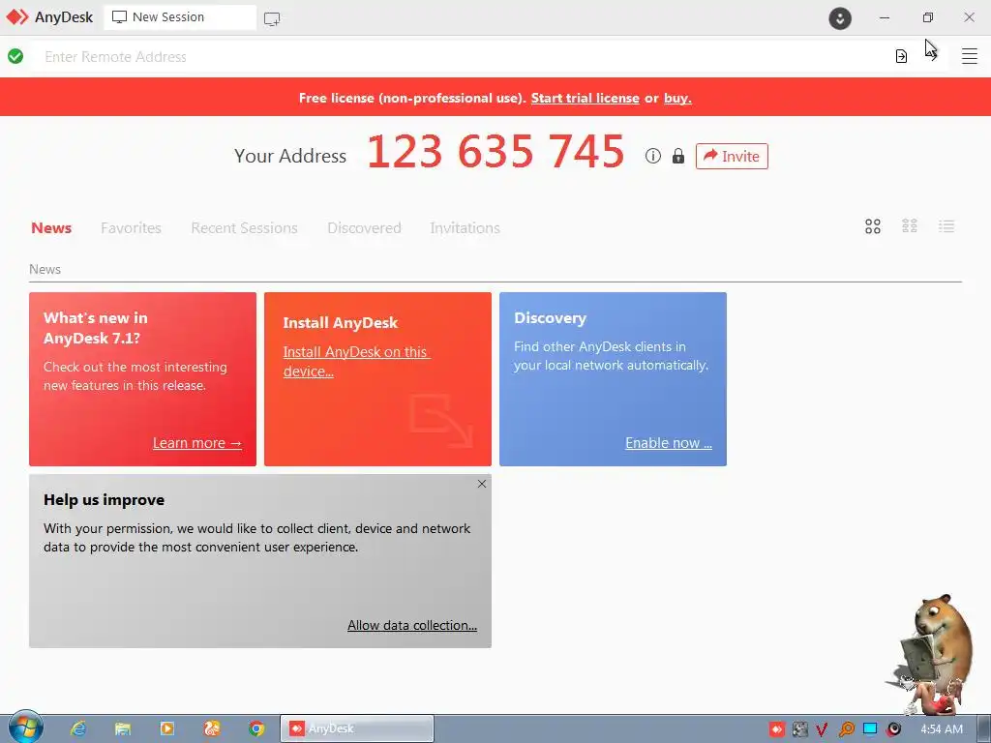The image size is (991, 743).
Task: Open UC Browser icon in taskbar
Action: (x=212, y=728)
